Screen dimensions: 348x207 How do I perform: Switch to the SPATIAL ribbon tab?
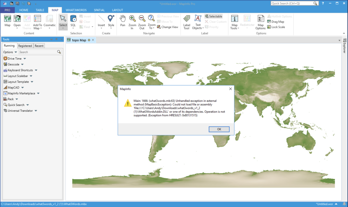click(x=99, y=10)
